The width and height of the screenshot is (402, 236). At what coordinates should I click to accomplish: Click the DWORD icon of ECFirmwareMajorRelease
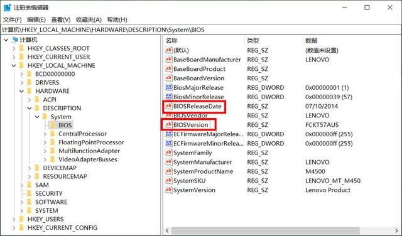[168, 134]
